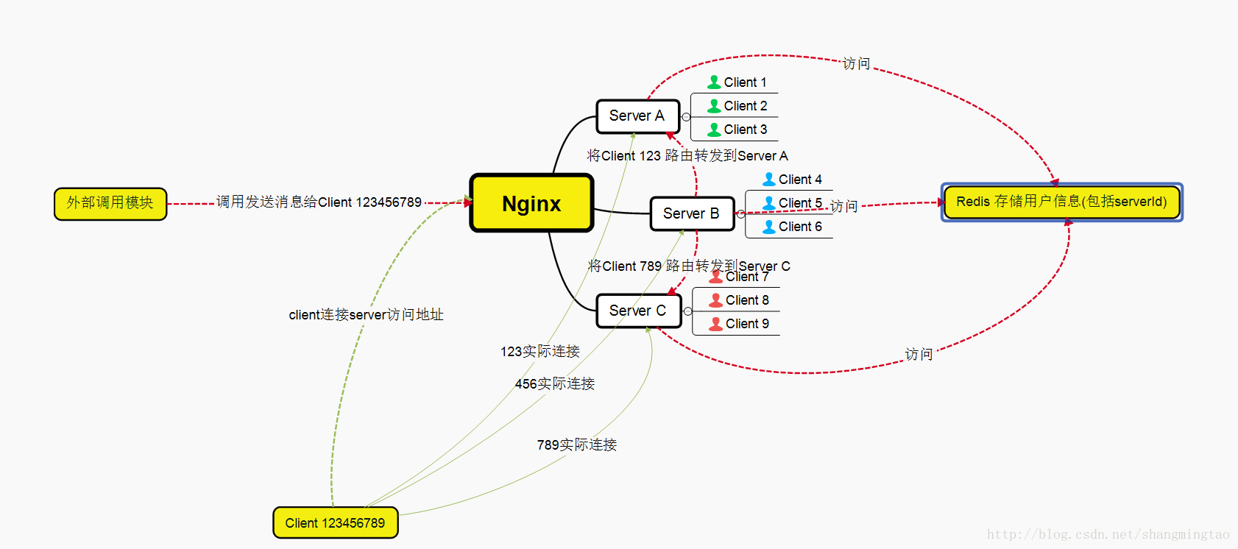Select the Nginx central node
Image resolution: width=1238 pixels, height=549 pixels.
coord(531,203)
